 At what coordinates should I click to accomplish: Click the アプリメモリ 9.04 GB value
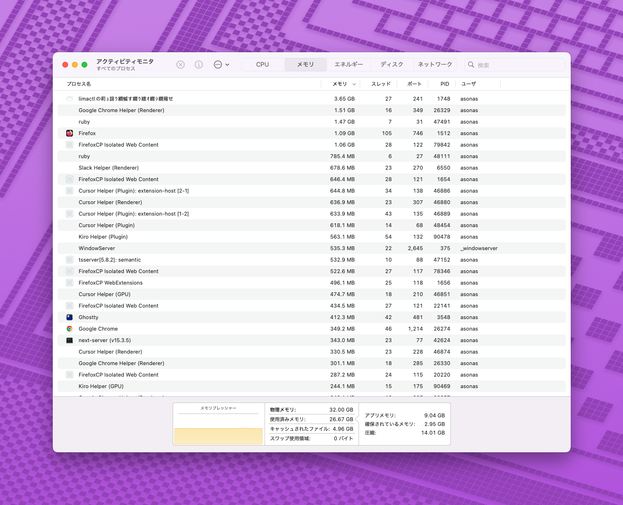(x=435, y=415)
